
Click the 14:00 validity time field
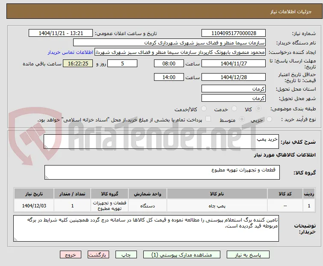point(169,77)
